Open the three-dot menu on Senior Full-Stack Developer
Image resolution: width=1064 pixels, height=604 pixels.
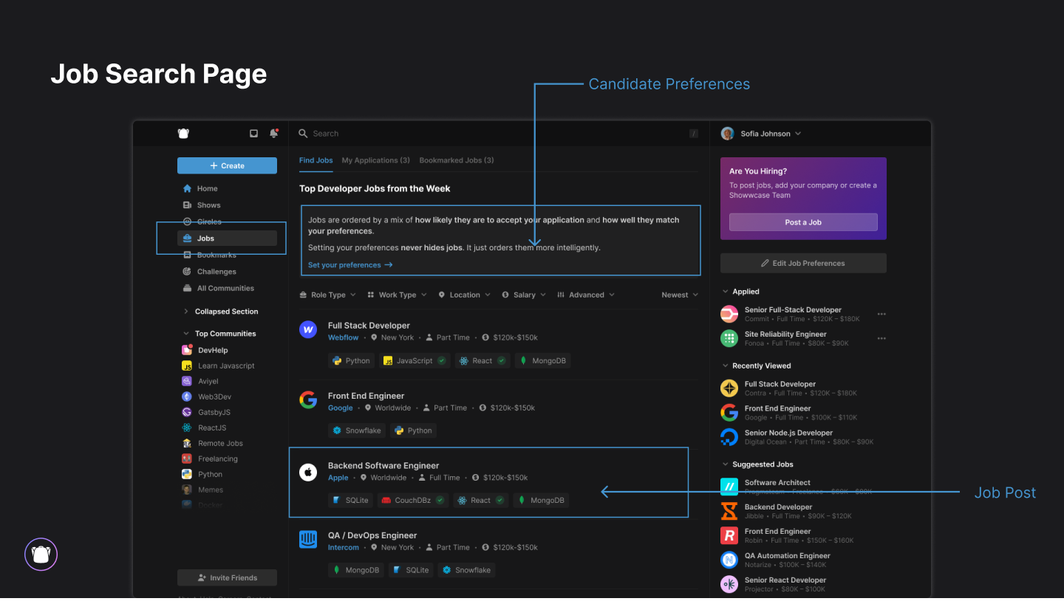coord(881,313)
